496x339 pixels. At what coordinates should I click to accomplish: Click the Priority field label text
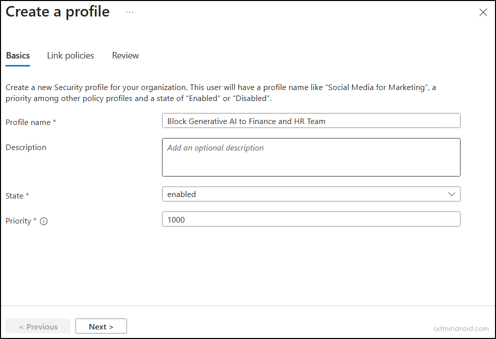pos(18,221)
